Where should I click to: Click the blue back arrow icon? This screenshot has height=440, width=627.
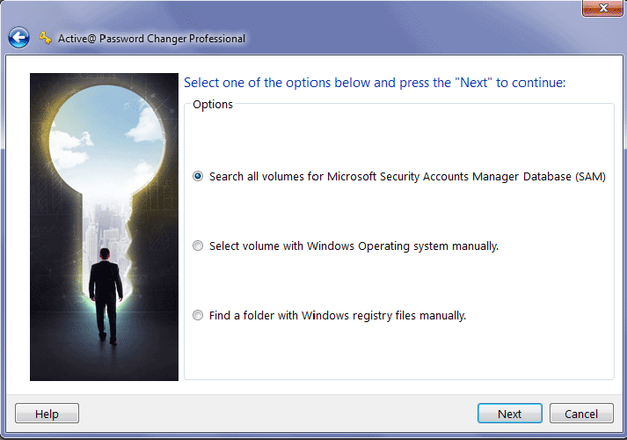point(19,38)
